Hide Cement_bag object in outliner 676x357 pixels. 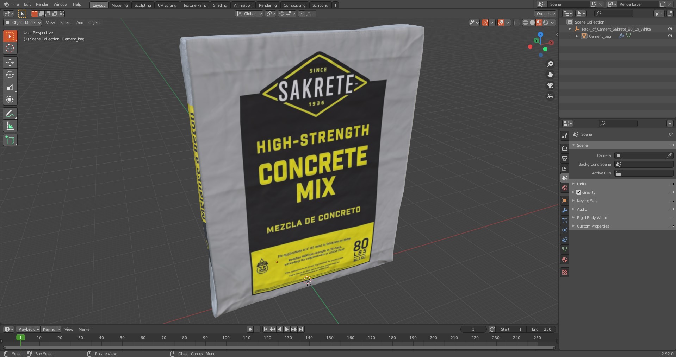(670, 36)
